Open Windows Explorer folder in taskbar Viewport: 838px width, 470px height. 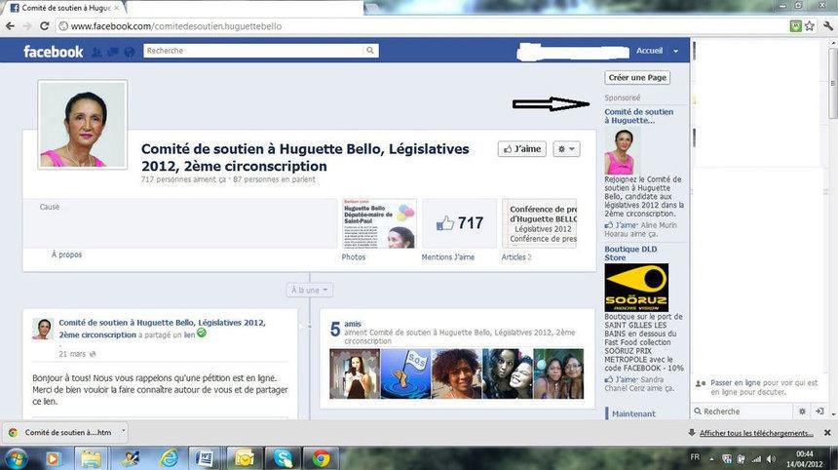tap(92, 458)
